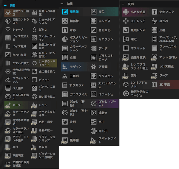This screenshot has height=169, width=179.
Task: Click the 万華鏡 kaleidoscope icon
Action: point(94,67)
